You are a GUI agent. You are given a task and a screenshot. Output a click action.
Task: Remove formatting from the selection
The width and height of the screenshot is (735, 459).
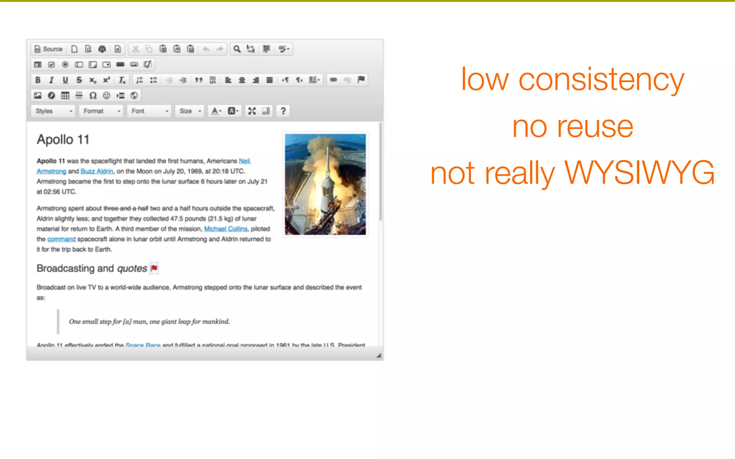(x=122, y=80)
